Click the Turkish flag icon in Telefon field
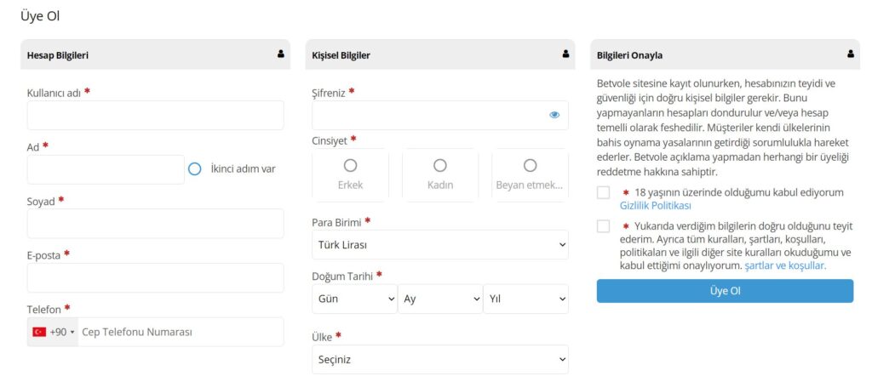The width and height of the screenshot is (872, 382). (39, 332)
